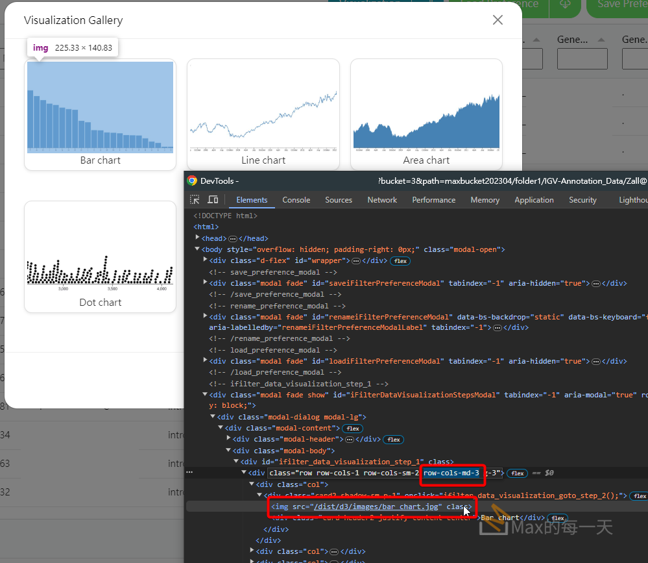Viewport: 648px width, 563px height.
Task: Click the flex badge next to modal-content
Action: pyautogui.click(x=353, y=429)
